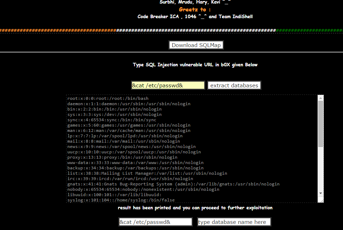Image resolution: width=343 pixels, height=230 pixels.
Task: Click the 'Type SQL Injection vulnerable URL' heading
Action: tap(195, 65)
